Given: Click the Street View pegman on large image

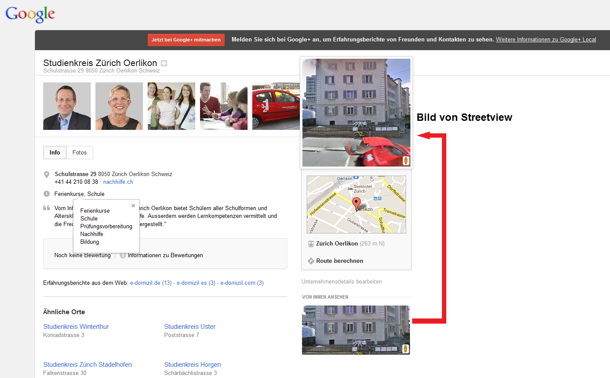Looking at the screenshot, I should (406, 161).
